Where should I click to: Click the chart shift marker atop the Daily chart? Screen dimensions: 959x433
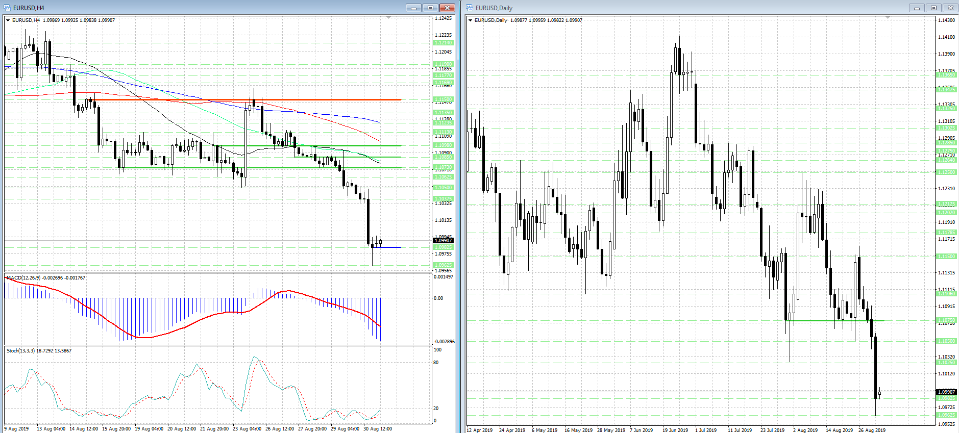[888, 18]
